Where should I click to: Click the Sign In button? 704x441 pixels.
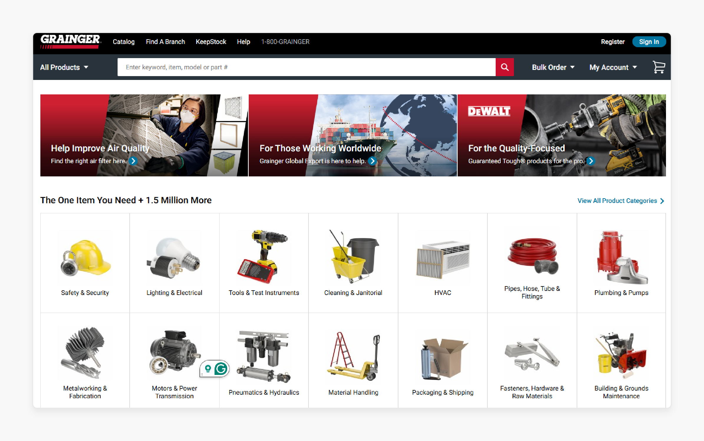click(649, 42)
